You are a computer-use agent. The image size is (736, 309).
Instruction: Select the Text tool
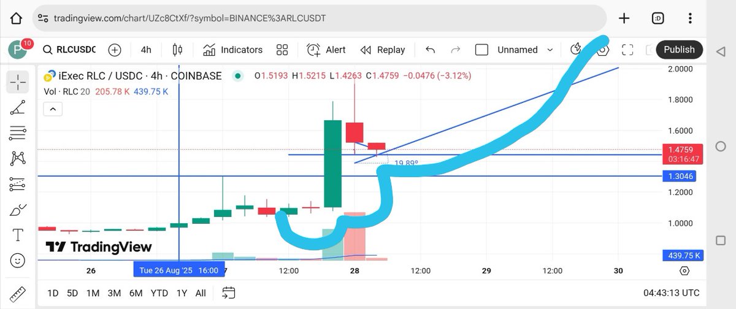18,235
